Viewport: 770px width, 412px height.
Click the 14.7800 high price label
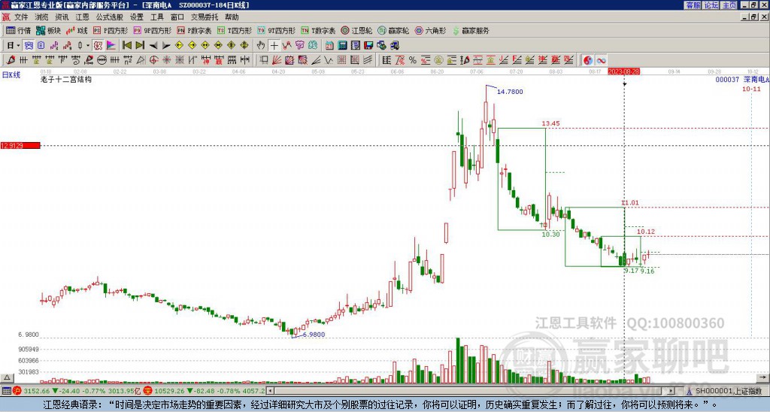pos(510,92)
